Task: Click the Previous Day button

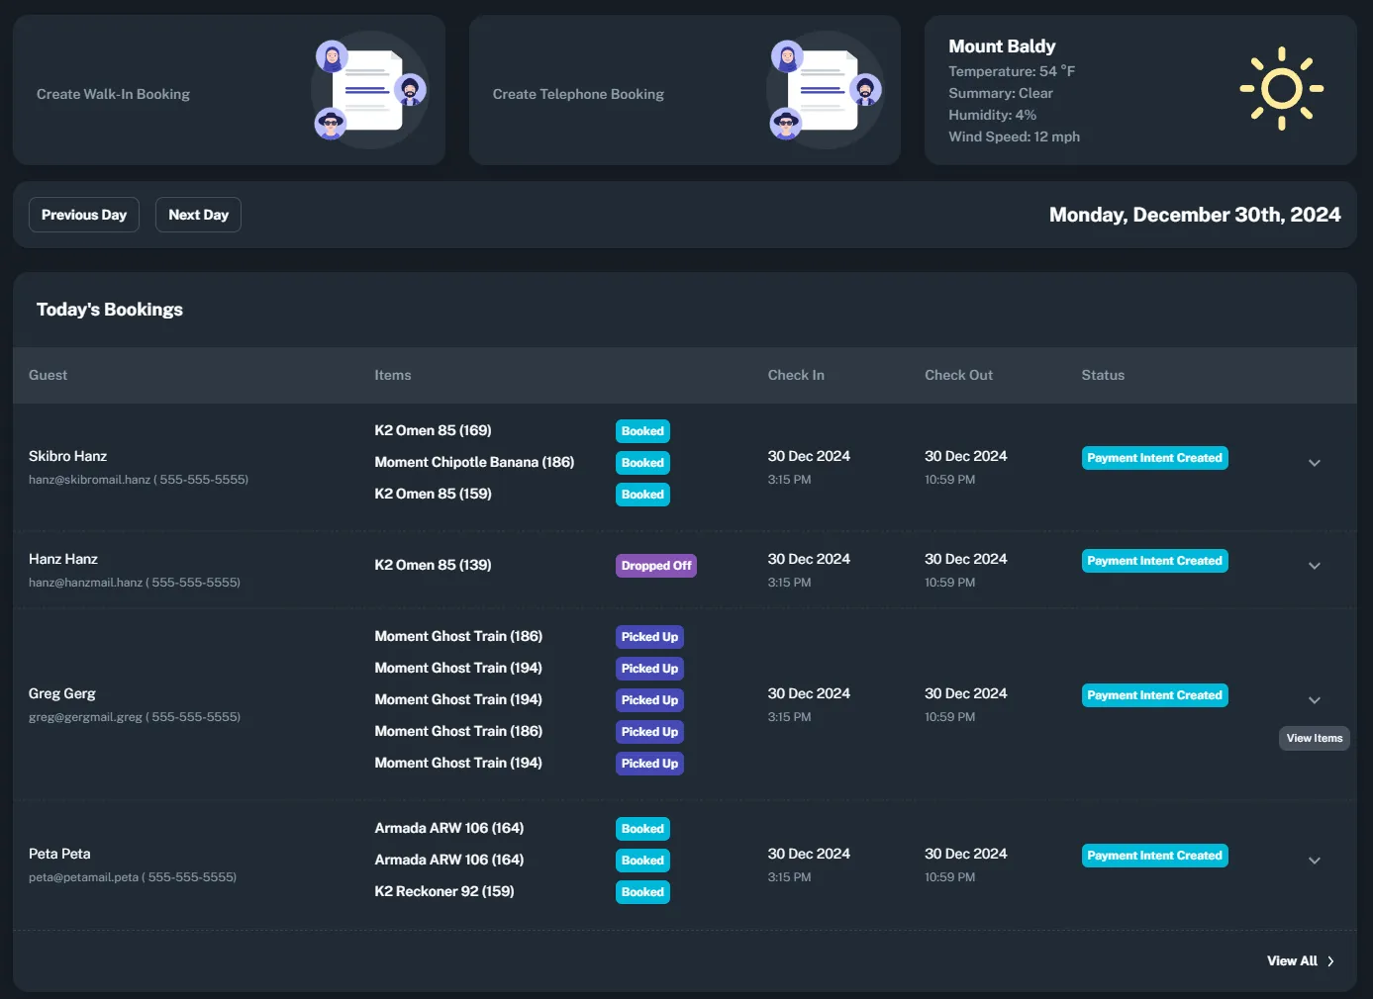Action: point(83,214)
